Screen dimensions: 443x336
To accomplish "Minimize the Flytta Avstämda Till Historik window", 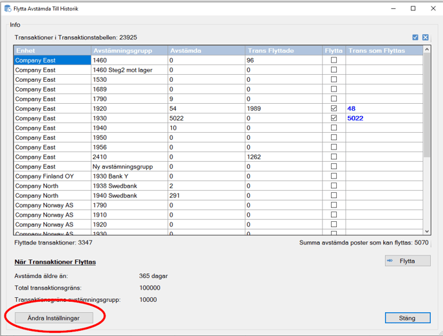I will [x=393, y=8].
